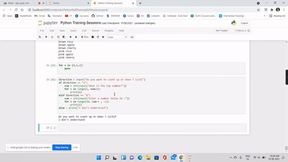
Task: Click into the empty code cell input
Action: tap(151, 128)
